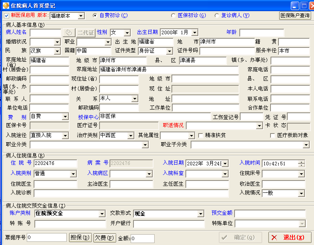
Task: Click the 医保账户查询 button
Action: (295, 16)
